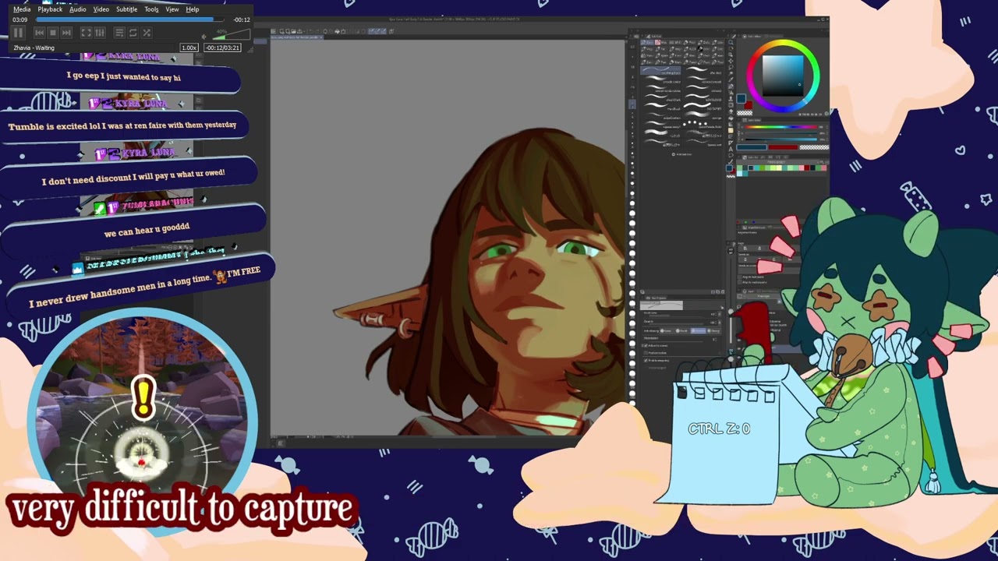Viewport: 998px width, 561px height.
Task: Click the VLC seek progress bar
Action: point(129,19)
